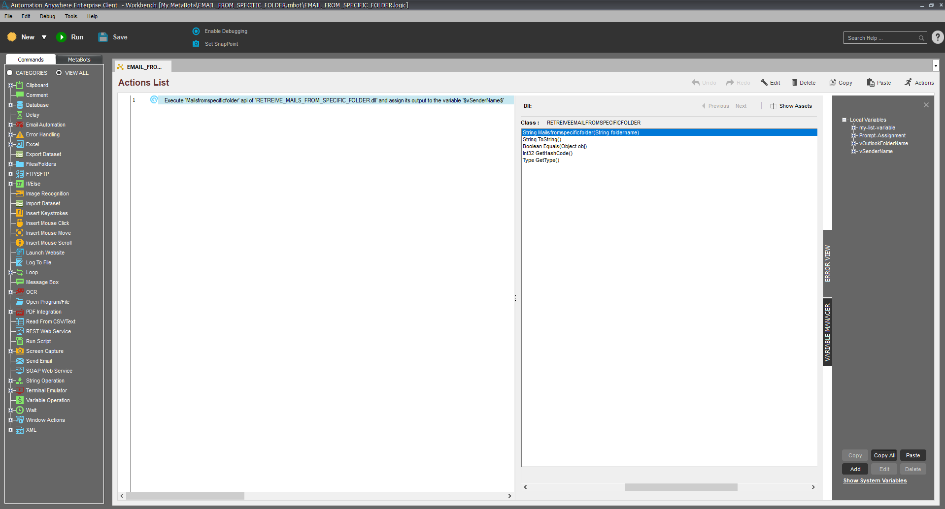Switch to the Commands tab
This screenshot has width=945, height=509.
[x=31, y=60]
